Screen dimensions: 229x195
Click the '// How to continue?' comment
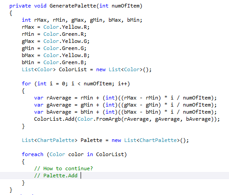point(63,168)
